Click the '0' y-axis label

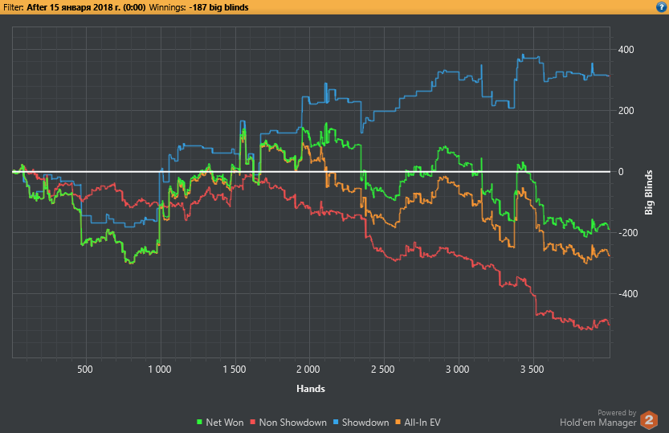click(621, 172)
